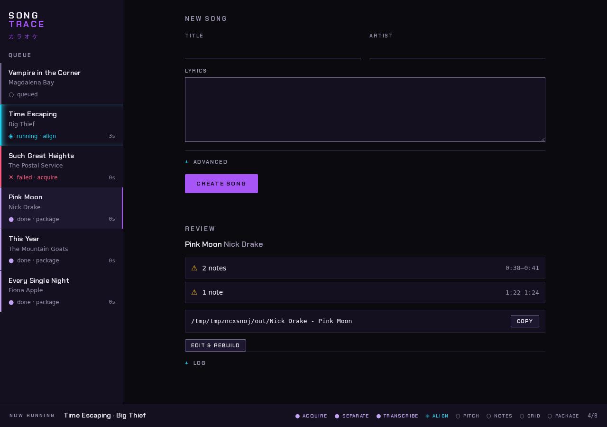Click the running diamond icon for Time Escaping
The width and height of the screenshot is (607, 427).
pyautogui.click(x=11, y=136)
